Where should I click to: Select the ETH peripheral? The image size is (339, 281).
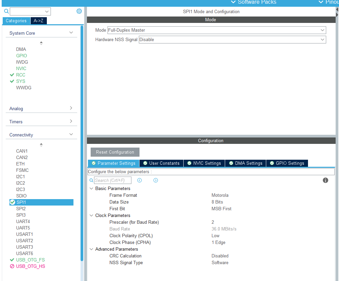(x=20, y=164)
